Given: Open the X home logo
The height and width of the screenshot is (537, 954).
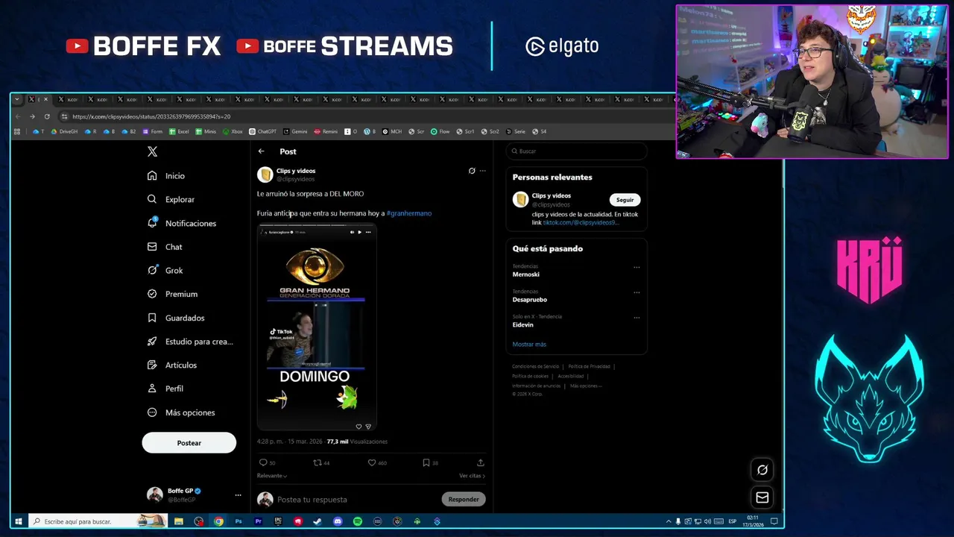Looking at the screenshot, I should tap(152, 151).
